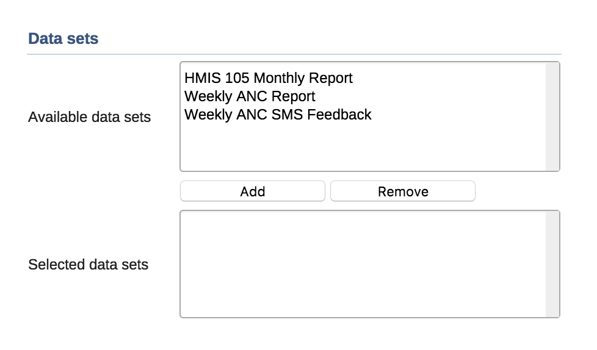The width and height of the screenshot is (597, 350).
Task: Highlight the first available data set entry
Action: [x=269, y=79]
